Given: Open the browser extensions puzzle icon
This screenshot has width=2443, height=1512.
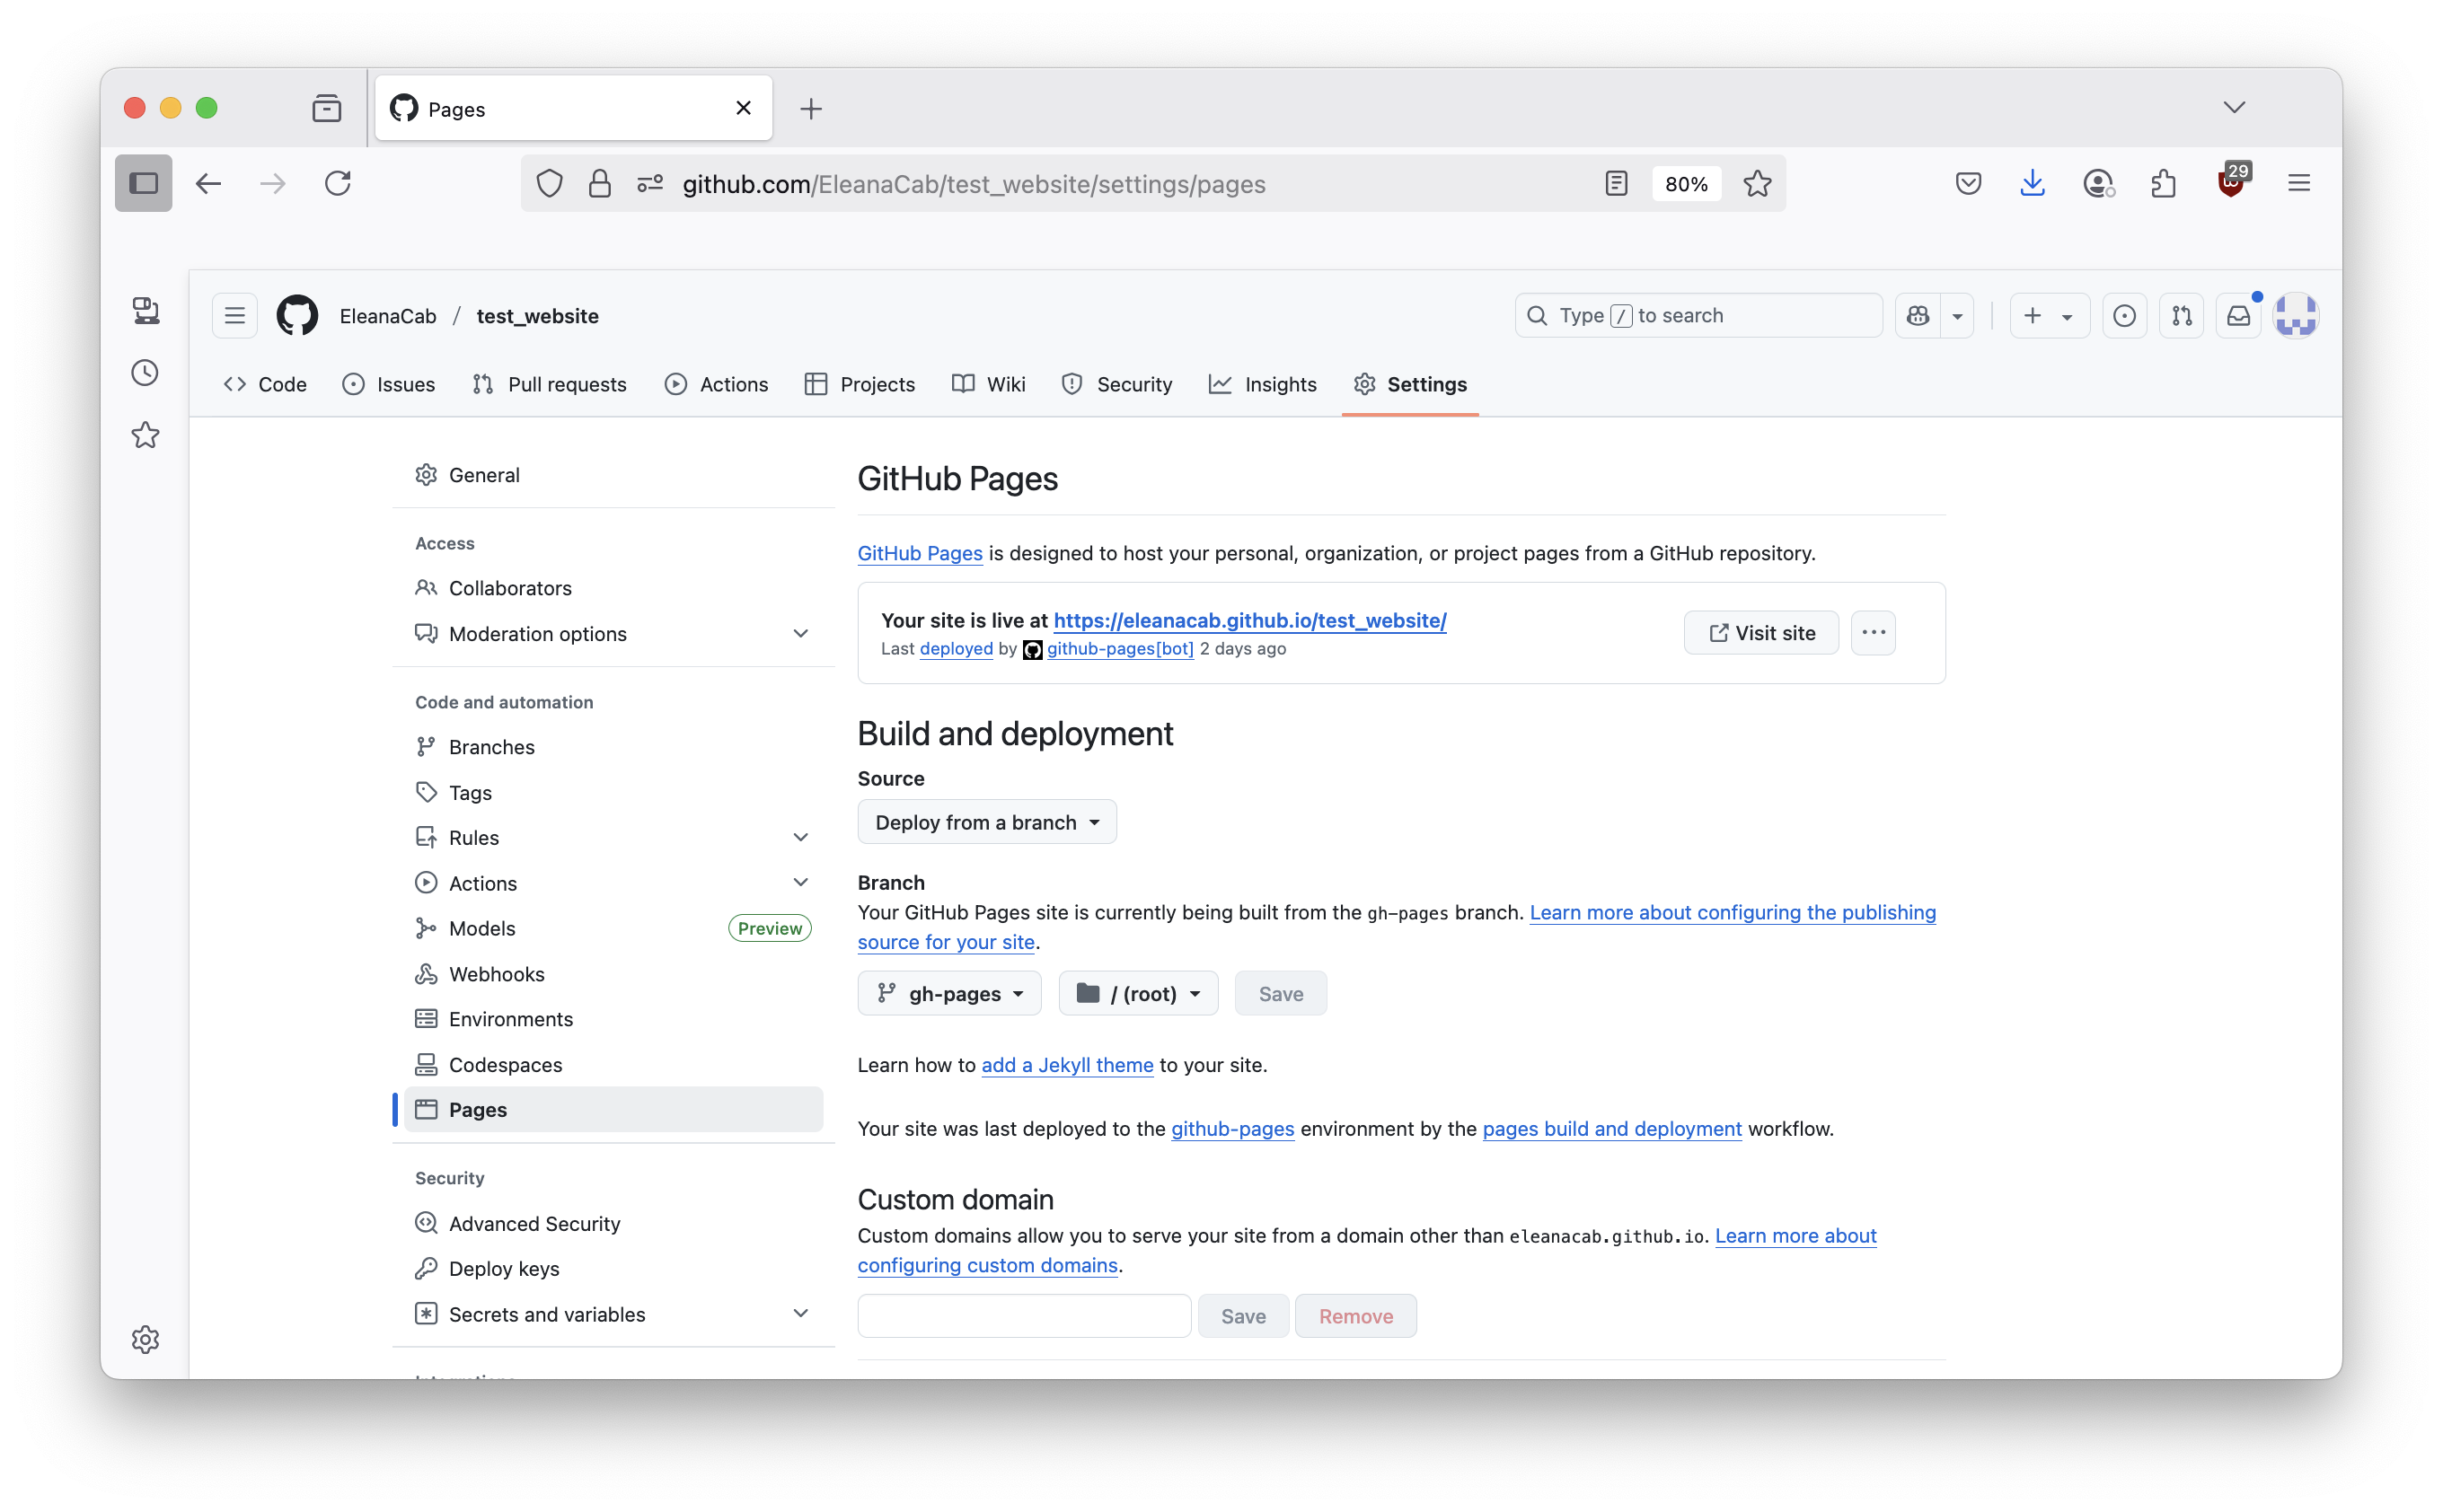Looking at the screenshot, I should (x=2164, y=184).
